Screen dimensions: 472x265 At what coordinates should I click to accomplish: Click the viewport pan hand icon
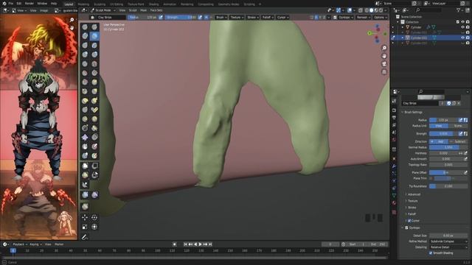click(x=384, y=56)
